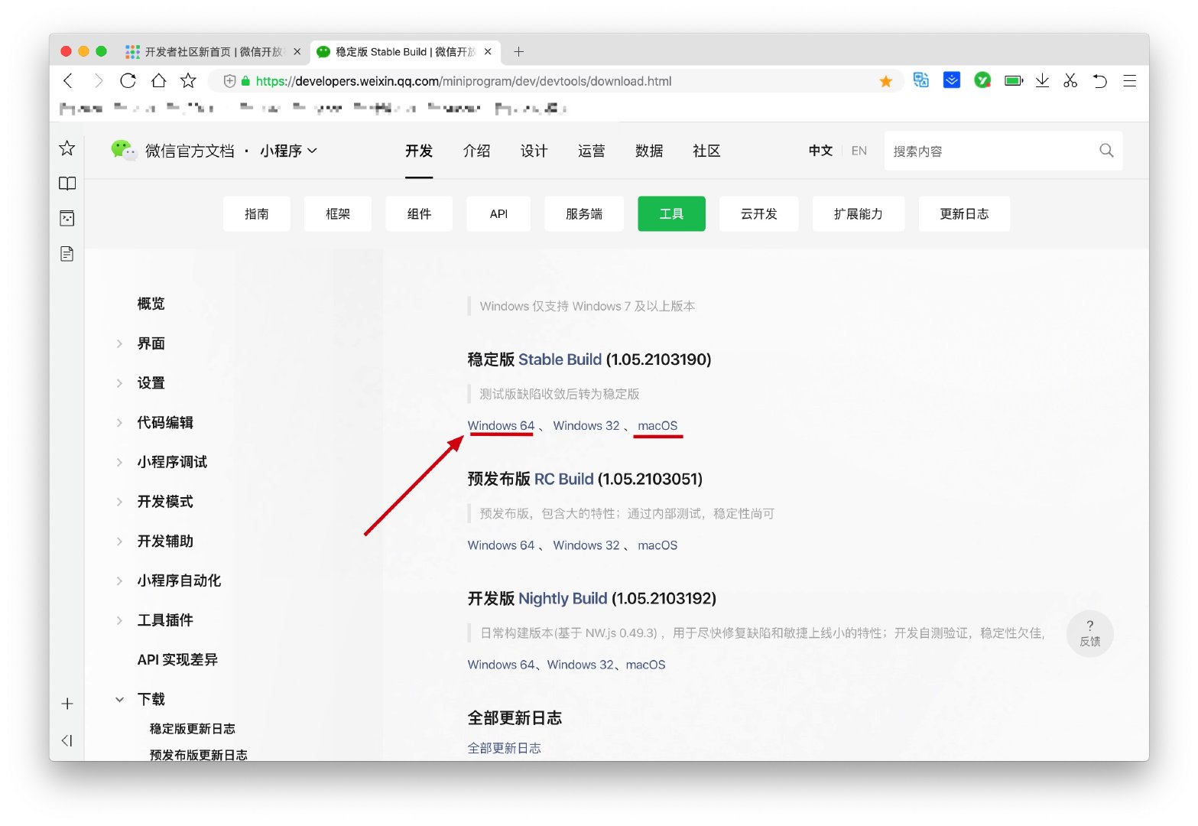Click the search magnifier icon
Image resolution: width=1198 pixels, height=826 pixels.
(1106, 151)
